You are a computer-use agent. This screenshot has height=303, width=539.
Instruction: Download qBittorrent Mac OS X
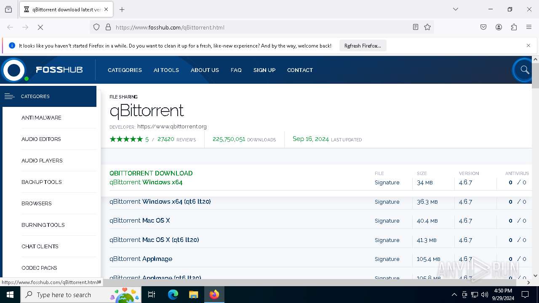(140, 221)
